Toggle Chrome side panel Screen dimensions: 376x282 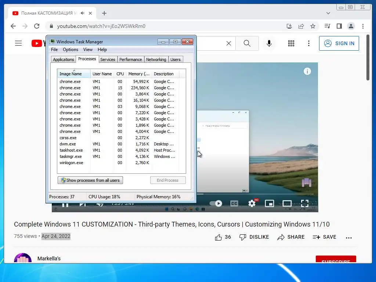tap(339, 26)
